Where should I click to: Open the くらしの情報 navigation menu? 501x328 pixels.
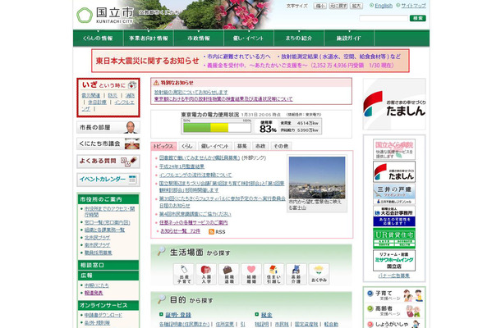point(98,39)
